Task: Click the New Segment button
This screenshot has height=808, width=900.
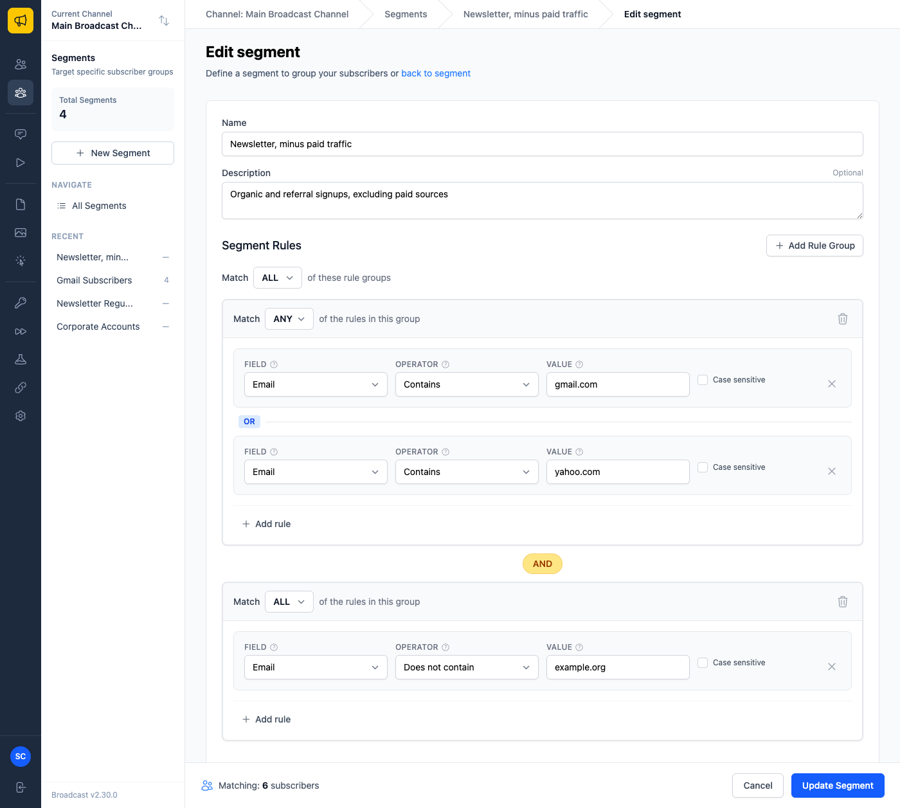Action: pyautogui.click(x=113, y=153)
